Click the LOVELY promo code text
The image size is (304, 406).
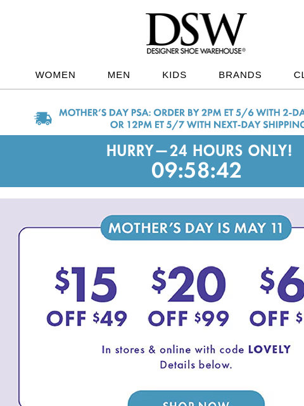(269, 350)
